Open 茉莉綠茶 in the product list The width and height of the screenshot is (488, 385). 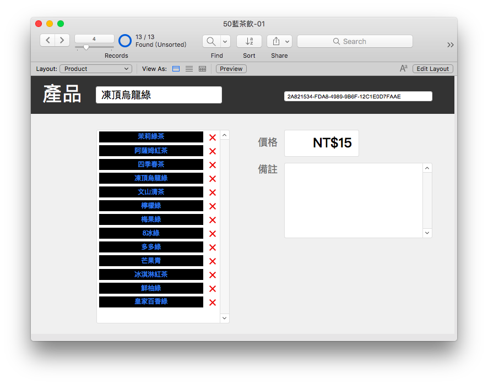coord(151,137)
